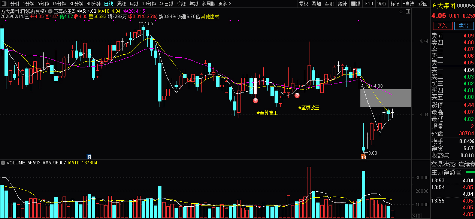Click the 买一 row price 4.04
Viewport: 475px width, 219px height.
pos(468,70)
